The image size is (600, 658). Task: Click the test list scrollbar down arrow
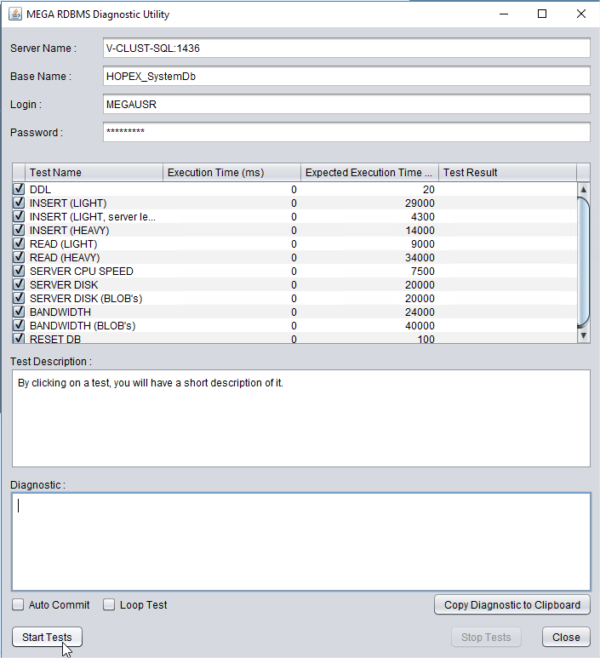tap(583, 335)
